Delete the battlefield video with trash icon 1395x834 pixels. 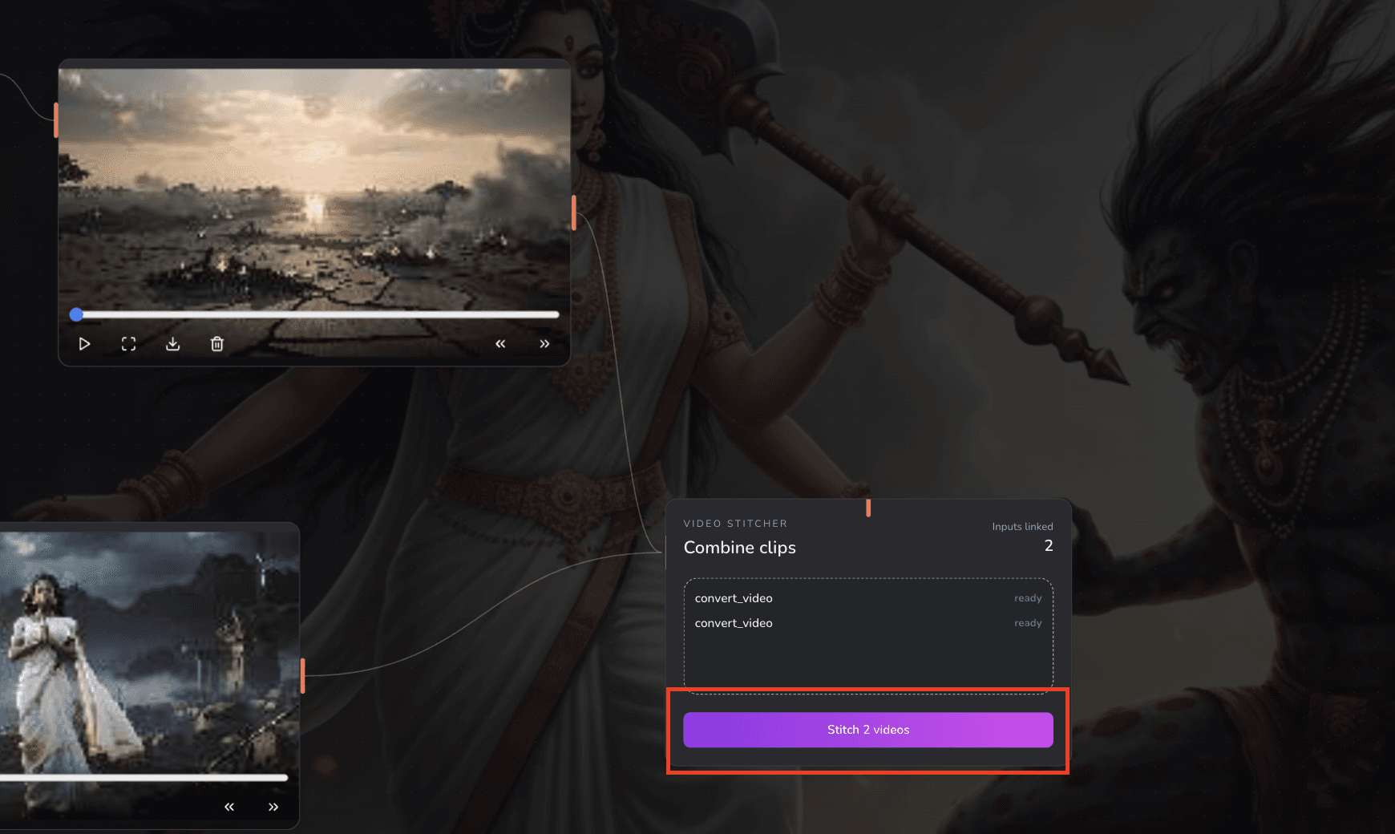coord(216,344)
